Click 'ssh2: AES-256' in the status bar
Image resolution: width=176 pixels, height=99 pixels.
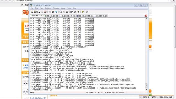click(x=91, y=92)
